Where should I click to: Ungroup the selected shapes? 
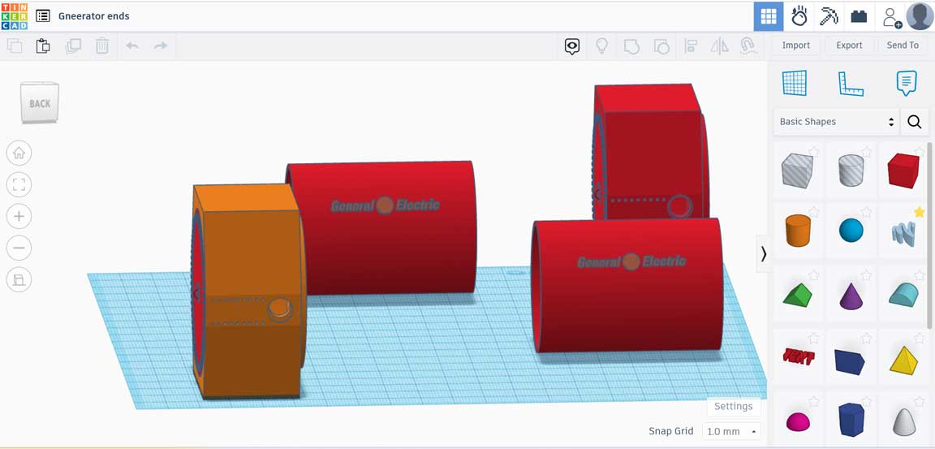click(661, 46)
